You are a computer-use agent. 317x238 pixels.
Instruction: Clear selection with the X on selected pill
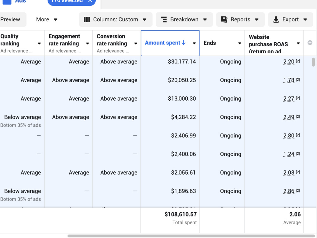(90, 1)
